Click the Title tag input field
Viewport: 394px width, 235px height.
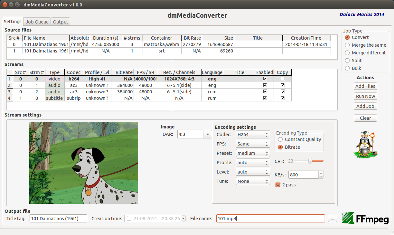coord(58,219)
